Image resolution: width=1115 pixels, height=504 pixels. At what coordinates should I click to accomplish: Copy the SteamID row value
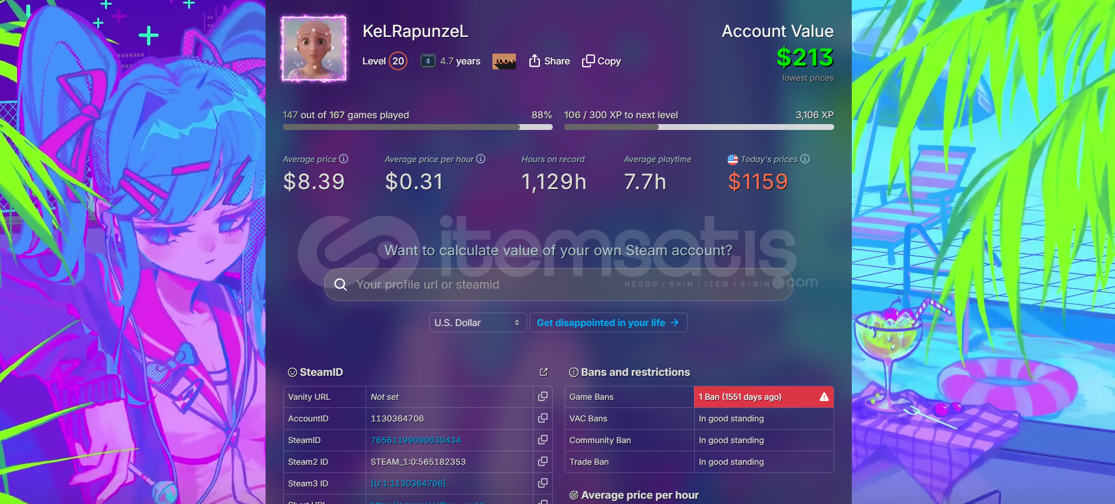coord(543,440)
